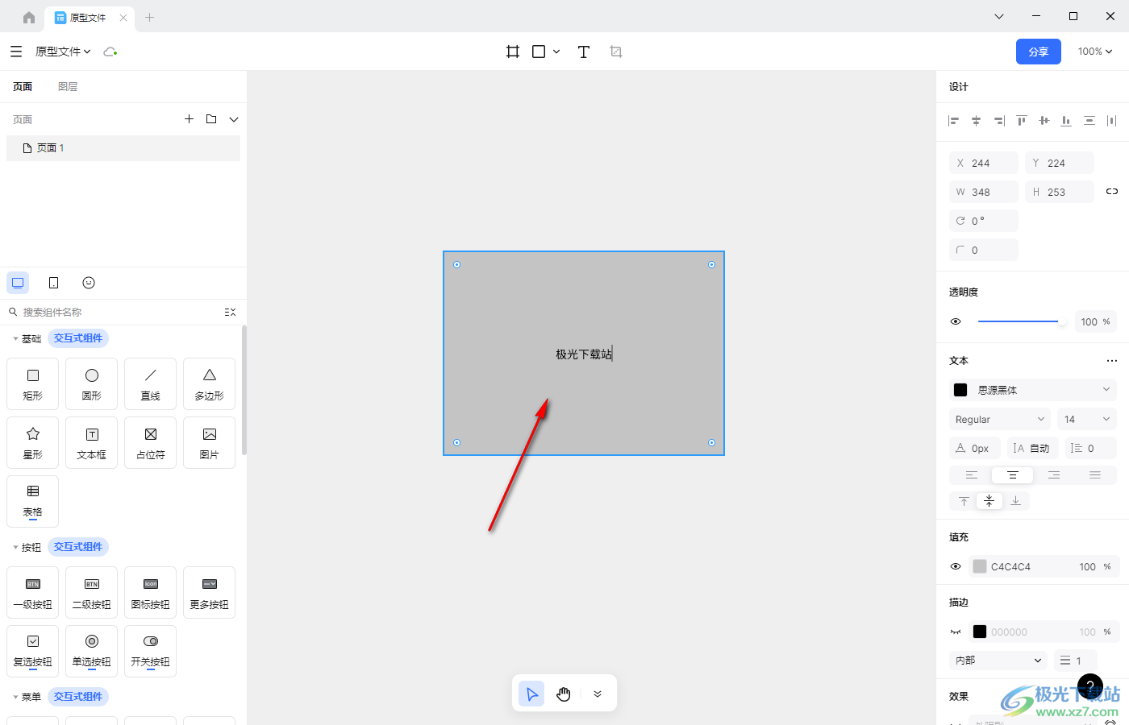Switch to desktop component library
1129x725 pixels.
18,283
